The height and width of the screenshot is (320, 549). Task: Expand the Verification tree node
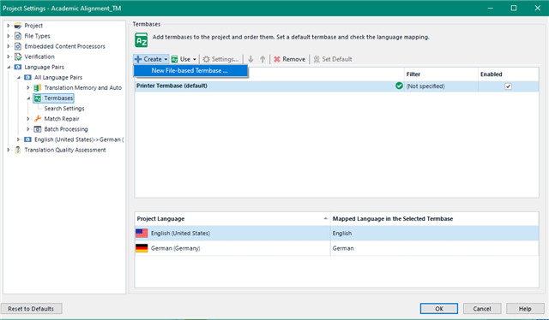[9, 56]
